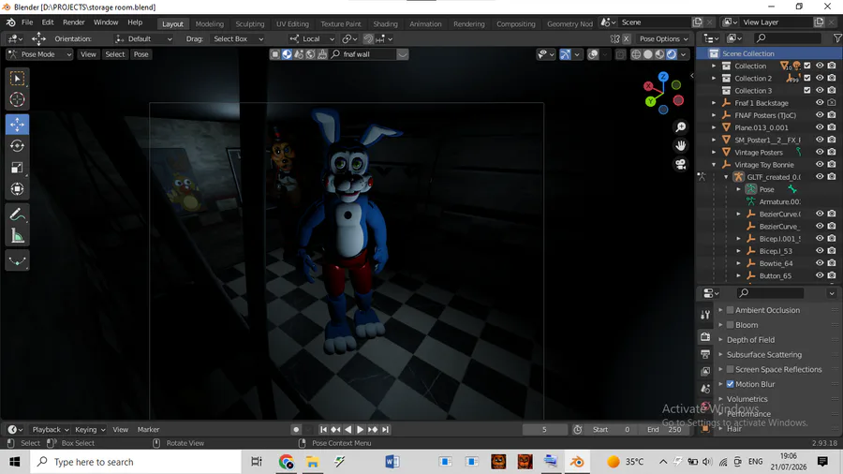Viewport: 843px width, 474px height.
Task: Select the Transform tool
Action: (17, 189)
